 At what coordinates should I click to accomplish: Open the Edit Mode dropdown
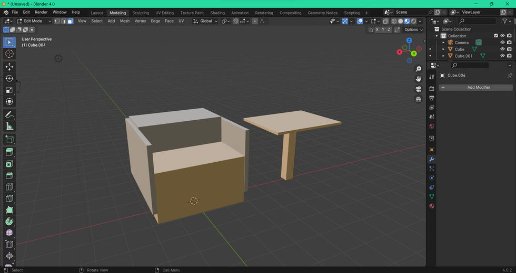(x=34, y=21)
